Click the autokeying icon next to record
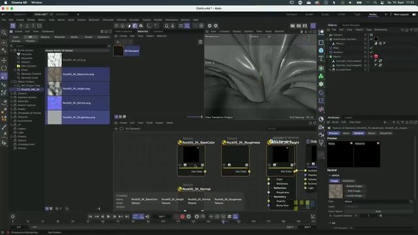The image size is (418, 235). point(189,217)
